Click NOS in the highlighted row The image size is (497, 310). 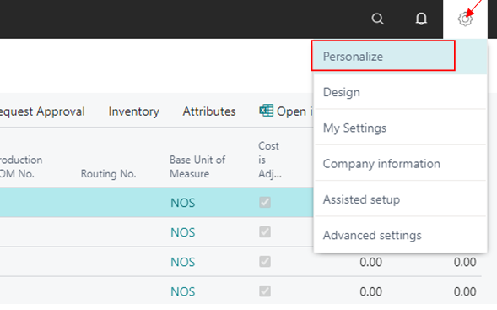point(182,203)
